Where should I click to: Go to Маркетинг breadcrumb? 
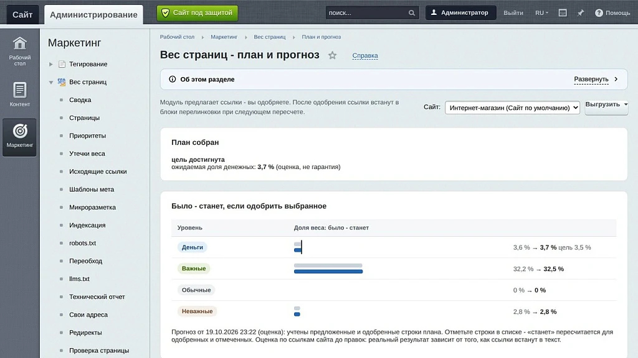pyautogui.click(x=224, y=37)
